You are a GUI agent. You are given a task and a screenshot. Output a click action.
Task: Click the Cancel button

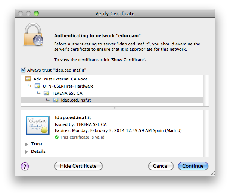click(161, 166)
